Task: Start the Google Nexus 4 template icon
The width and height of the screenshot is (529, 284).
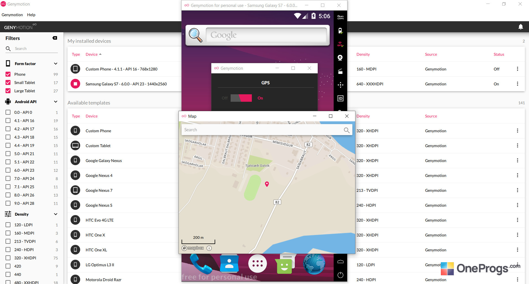Action: coord(75,175)
